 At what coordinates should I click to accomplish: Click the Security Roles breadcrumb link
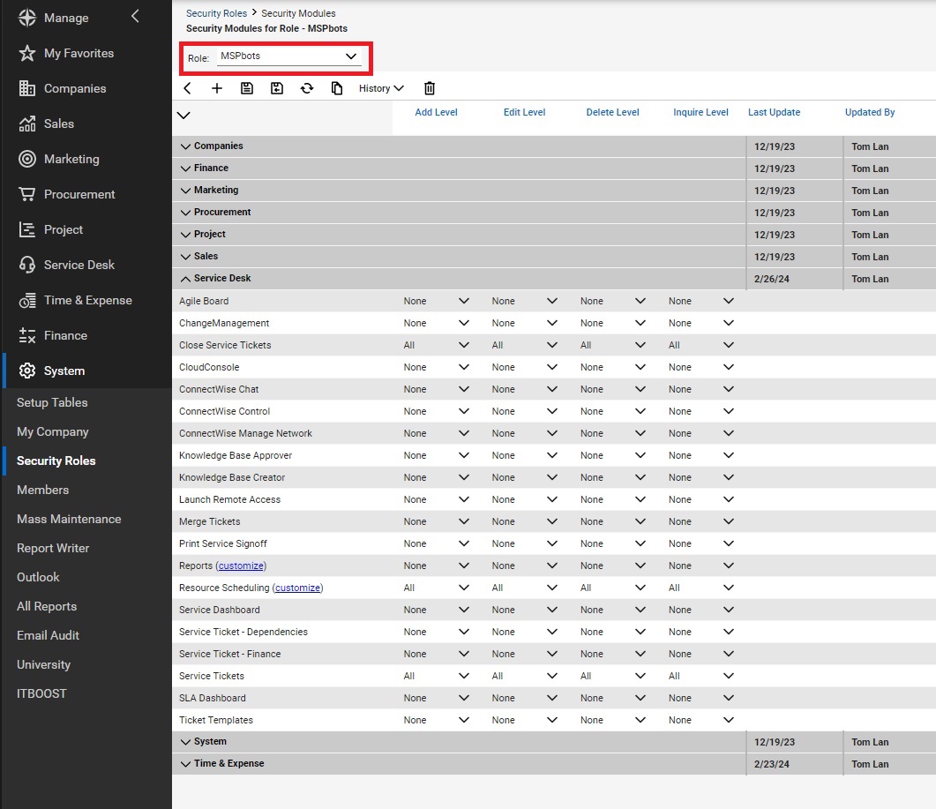[216, 13]
